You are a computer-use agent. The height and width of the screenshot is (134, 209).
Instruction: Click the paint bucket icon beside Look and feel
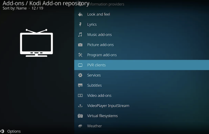click(80, 14)
